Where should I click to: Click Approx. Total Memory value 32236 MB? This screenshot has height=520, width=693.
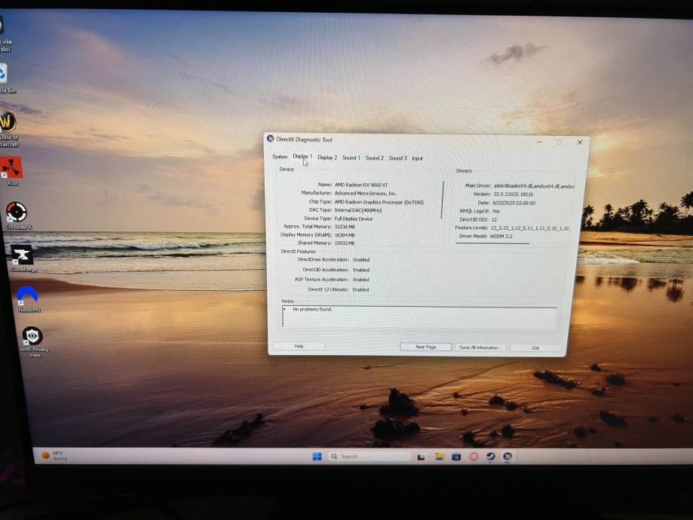345,227
